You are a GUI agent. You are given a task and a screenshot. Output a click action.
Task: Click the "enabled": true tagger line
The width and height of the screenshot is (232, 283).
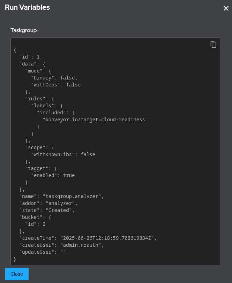(53, 175)
